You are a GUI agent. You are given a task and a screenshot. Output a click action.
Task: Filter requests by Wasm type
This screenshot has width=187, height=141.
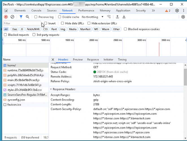point(106,29)
